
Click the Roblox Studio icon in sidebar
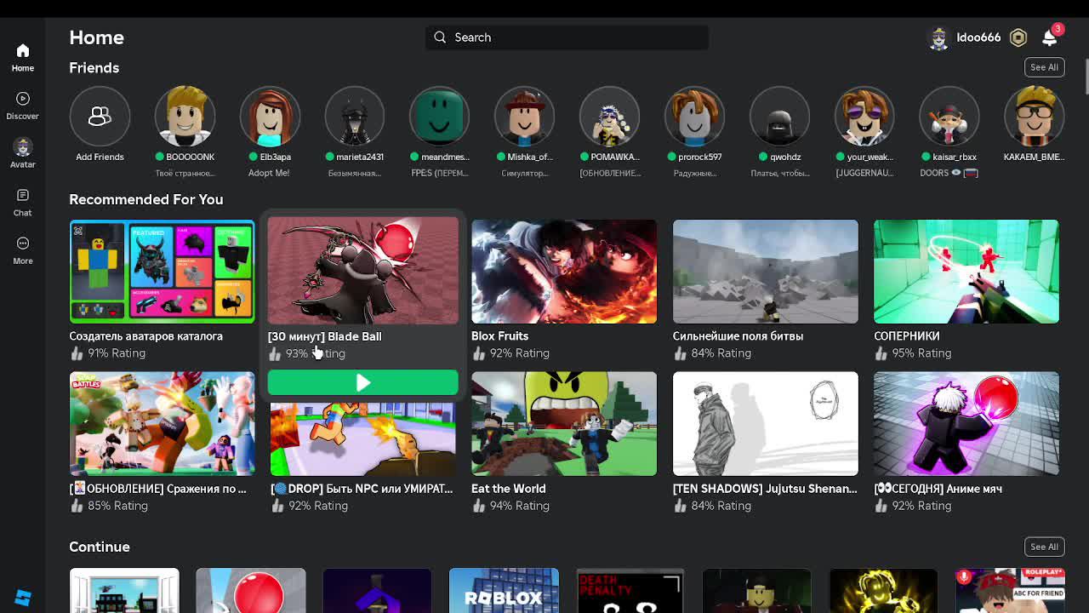click(x=23, y=599)
